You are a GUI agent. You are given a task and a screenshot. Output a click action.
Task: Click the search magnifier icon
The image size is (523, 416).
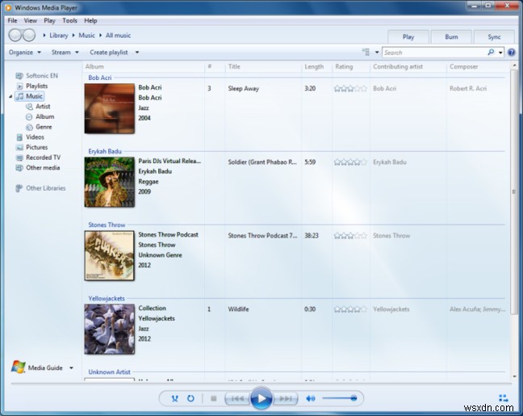(x=491, y=52)
